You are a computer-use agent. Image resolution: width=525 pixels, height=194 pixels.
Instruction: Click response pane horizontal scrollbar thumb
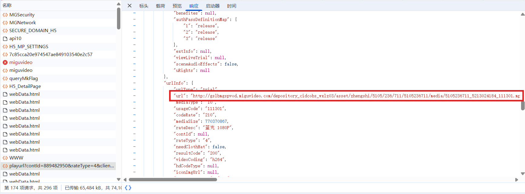coord(173,179)
